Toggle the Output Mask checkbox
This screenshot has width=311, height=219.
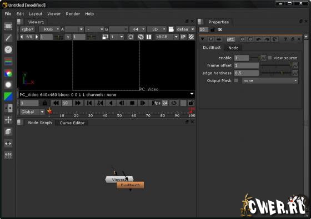(236, 80)
